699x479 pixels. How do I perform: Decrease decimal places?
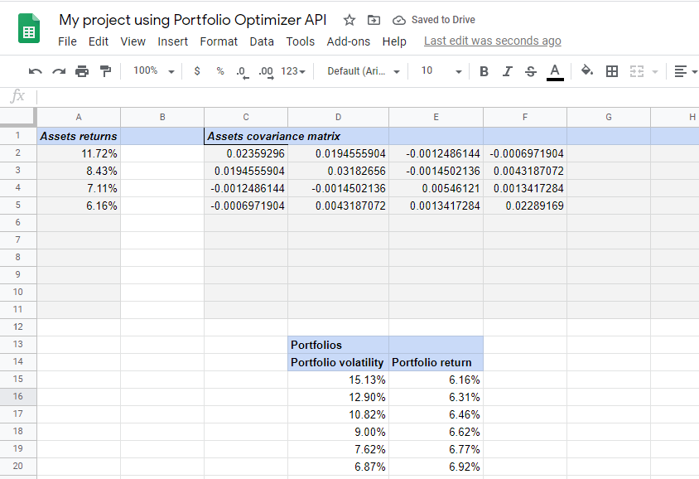click(x=242, y=72)
